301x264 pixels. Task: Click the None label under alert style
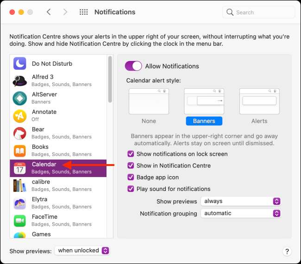point(149,121)
